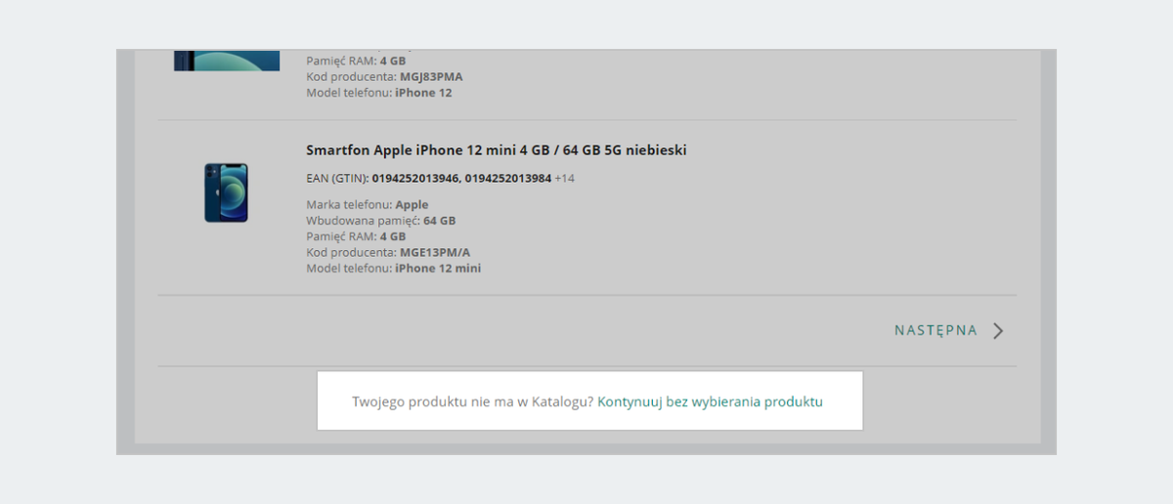
Task: Click the arrow chevron beside NASTĘPNA
Action: pos(998,330)
